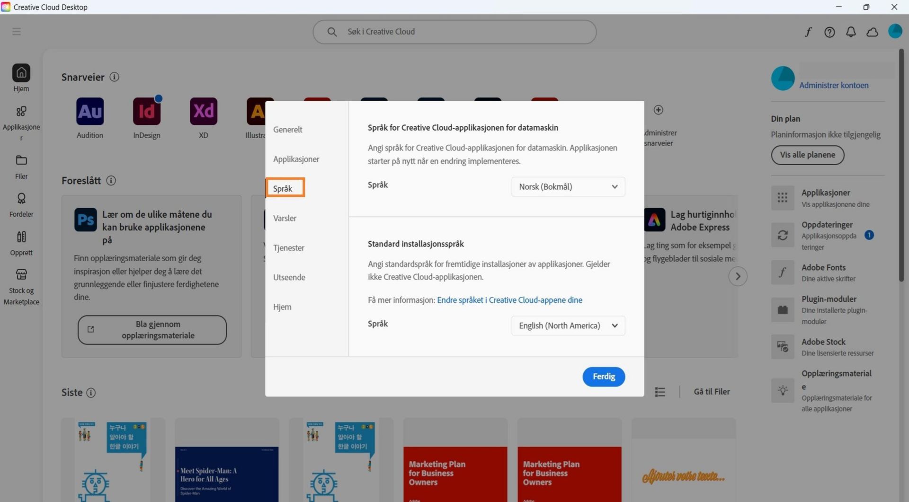This screenshot has height=502, width=909.
Task: Open Fordeler in the sidebar
Action: pyautogui.click(x=21, y=205)
